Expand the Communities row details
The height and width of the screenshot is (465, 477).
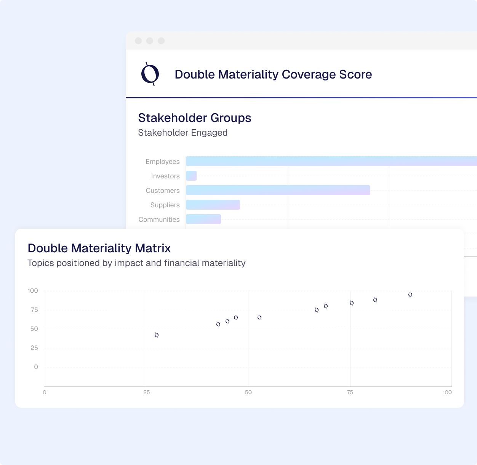click(203, 219)
